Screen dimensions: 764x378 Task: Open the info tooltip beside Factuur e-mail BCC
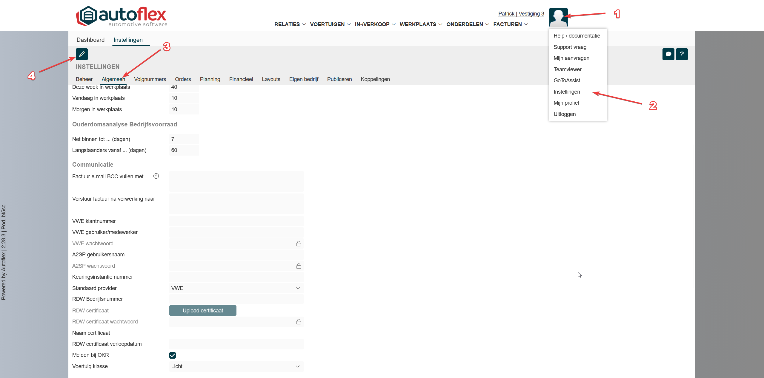[x=156, y=176]
